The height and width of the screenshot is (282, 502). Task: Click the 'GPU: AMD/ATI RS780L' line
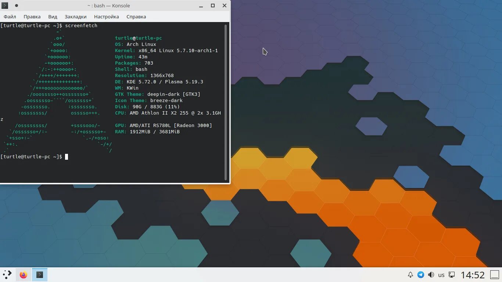[164, 126]
